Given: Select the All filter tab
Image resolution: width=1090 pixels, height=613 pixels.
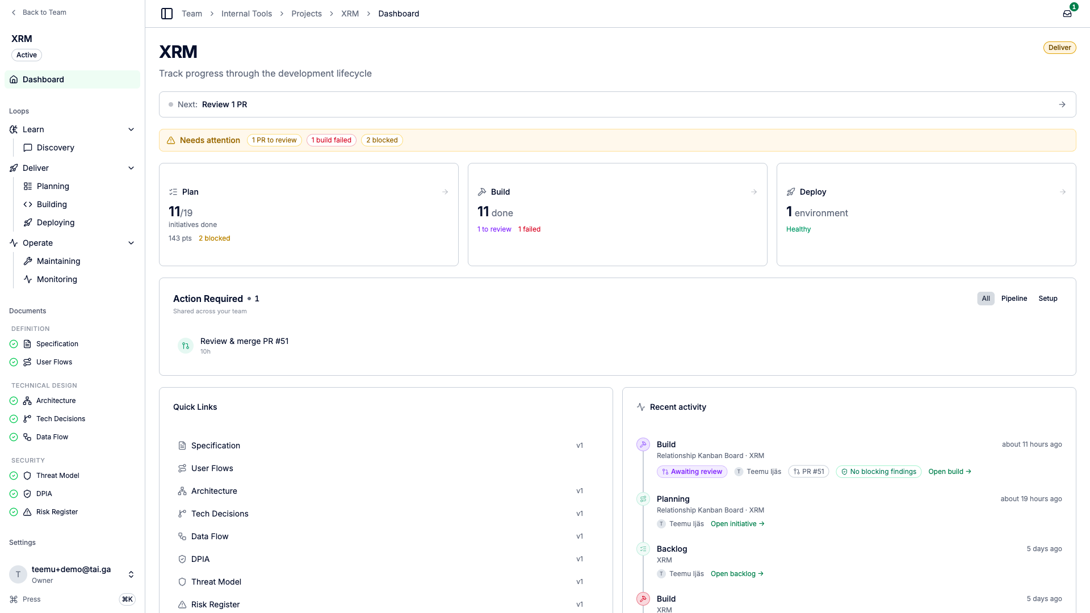Looking at the screenshot, I should 986,299.
